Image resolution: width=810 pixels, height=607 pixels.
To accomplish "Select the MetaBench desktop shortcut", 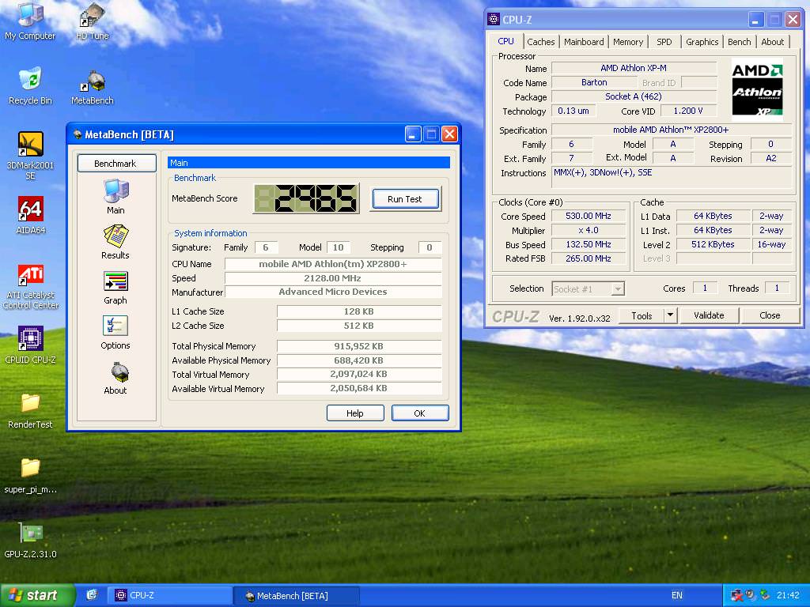I will pyautogui.click(x=92, y=87).
